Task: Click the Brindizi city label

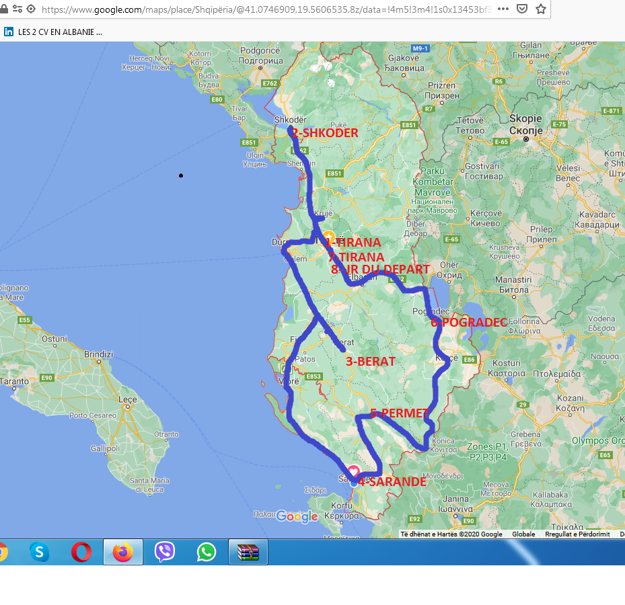Action: coord(98,354)
